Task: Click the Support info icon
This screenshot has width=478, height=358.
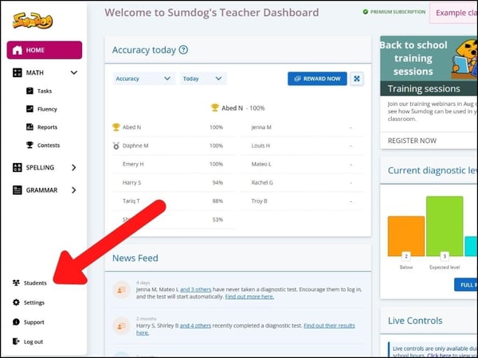Action: point(16,321)
